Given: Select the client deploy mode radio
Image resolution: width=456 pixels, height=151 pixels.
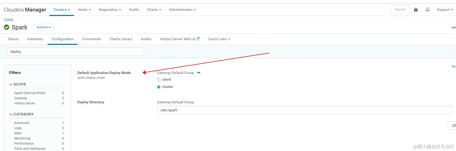Looking at the screenshot, I should click(x=159, y=80).
